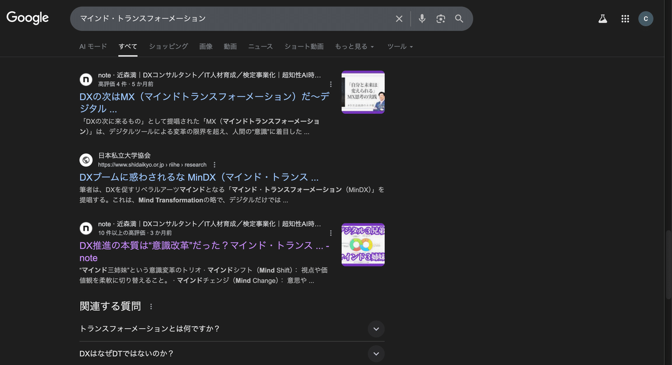672x365 pixels.
Task: Expand DXはなぜDTではないのか？ question
Action: pos(376,353)
